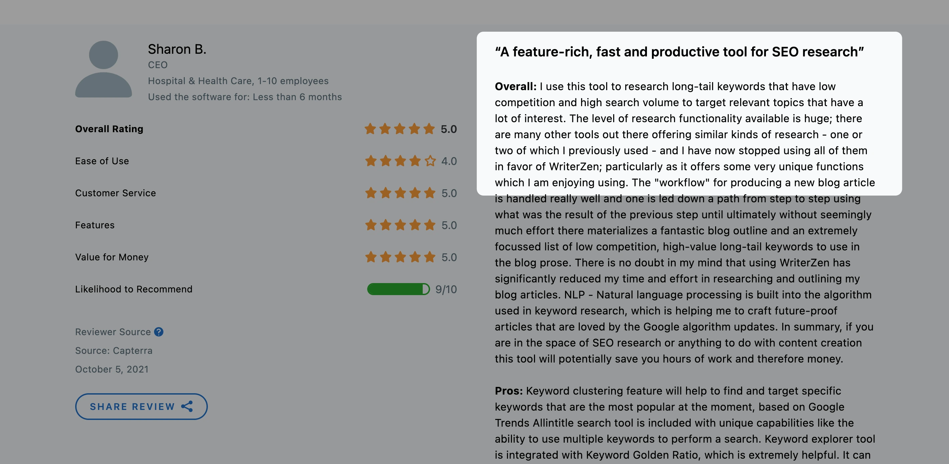Click the Reviewer Source help question-mark icon
This screenshot has height=464, width=949.
click(159, 332)
